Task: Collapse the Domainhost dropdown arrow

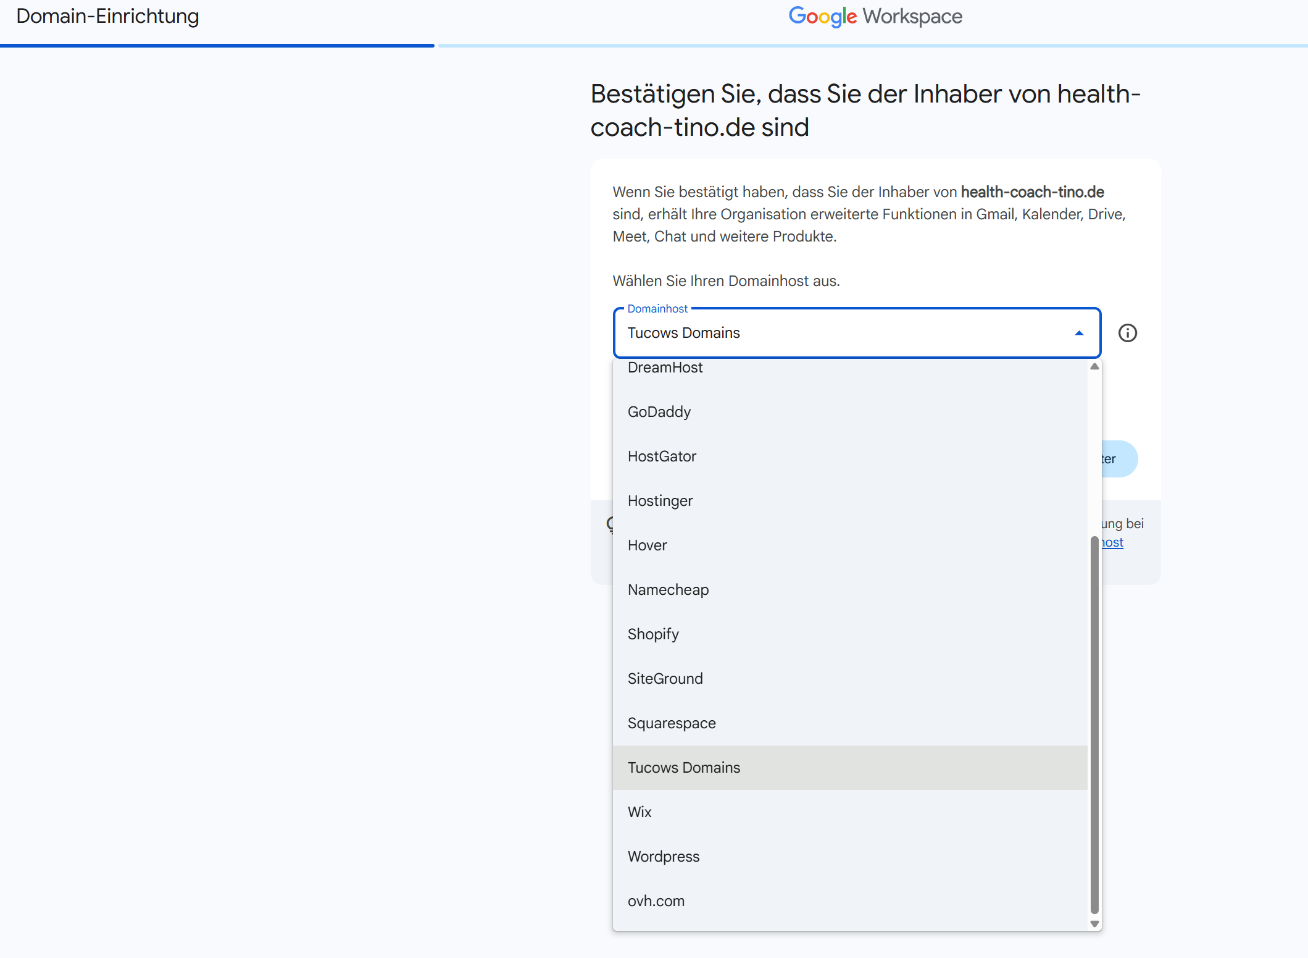Action: (x=1078, y=333)
